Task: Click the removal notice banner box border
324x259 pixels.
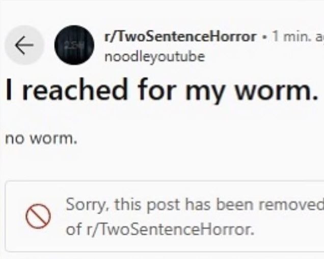Action: (x=164, y=216)
